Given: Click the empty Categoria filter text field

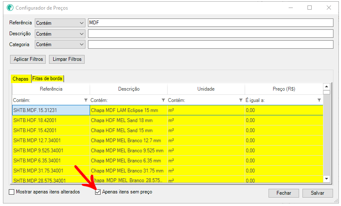Looking at the screenshot, I should coord(211,44).
